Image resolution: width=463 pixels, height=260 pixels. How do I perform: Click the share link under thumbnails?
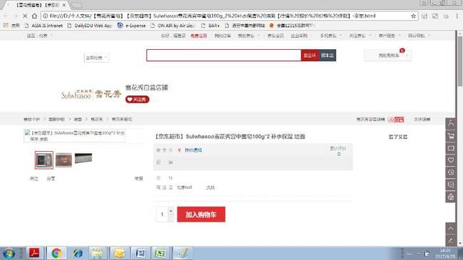tap(51, 179)
